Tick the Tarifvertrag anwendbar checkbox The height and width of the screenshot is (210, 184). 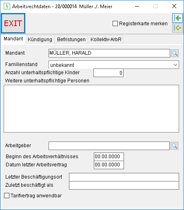coord(7,196)
